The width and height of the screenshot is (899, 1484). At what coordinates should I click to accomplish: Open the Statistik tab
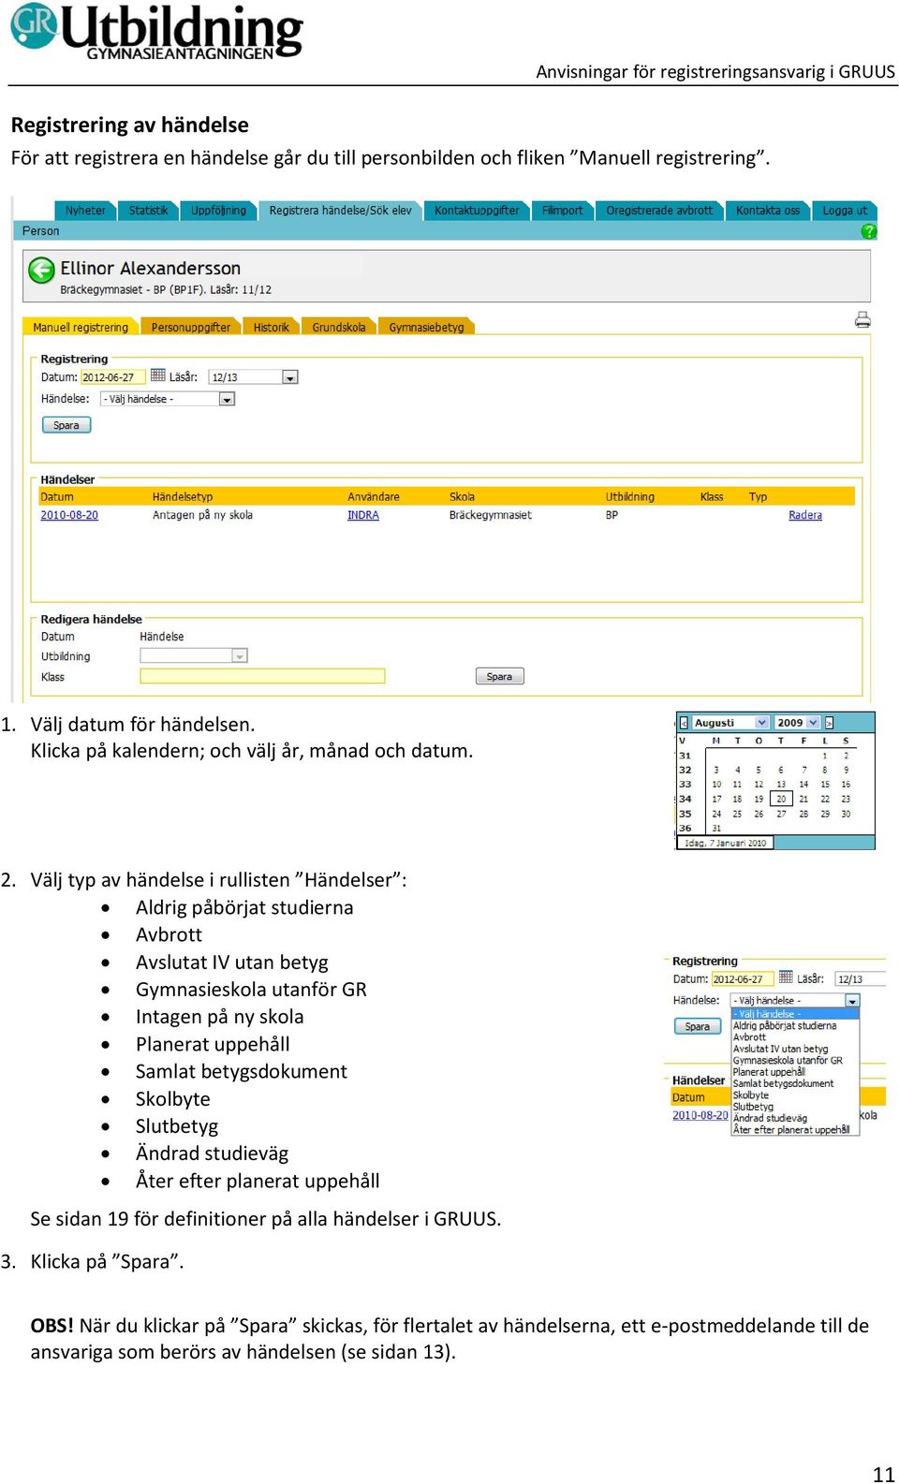(x=148, y=211)
